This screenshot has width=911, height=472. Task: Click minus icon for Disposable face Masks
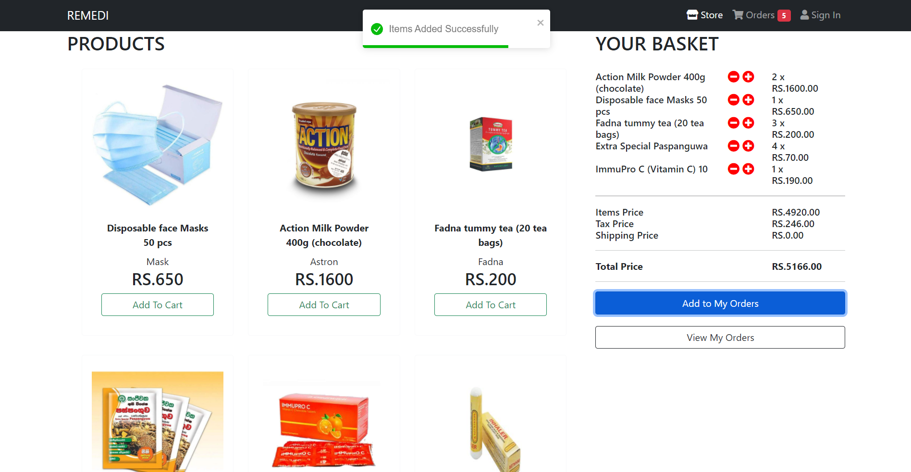pyautogui.click(x=734, y=100)
